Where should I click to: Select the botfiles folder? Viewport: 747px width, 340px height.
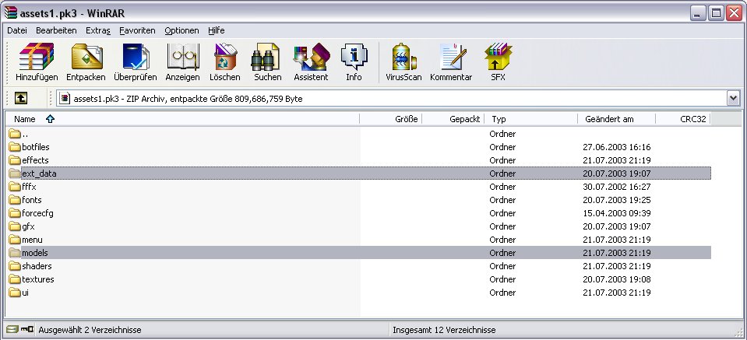pos(36,147)
